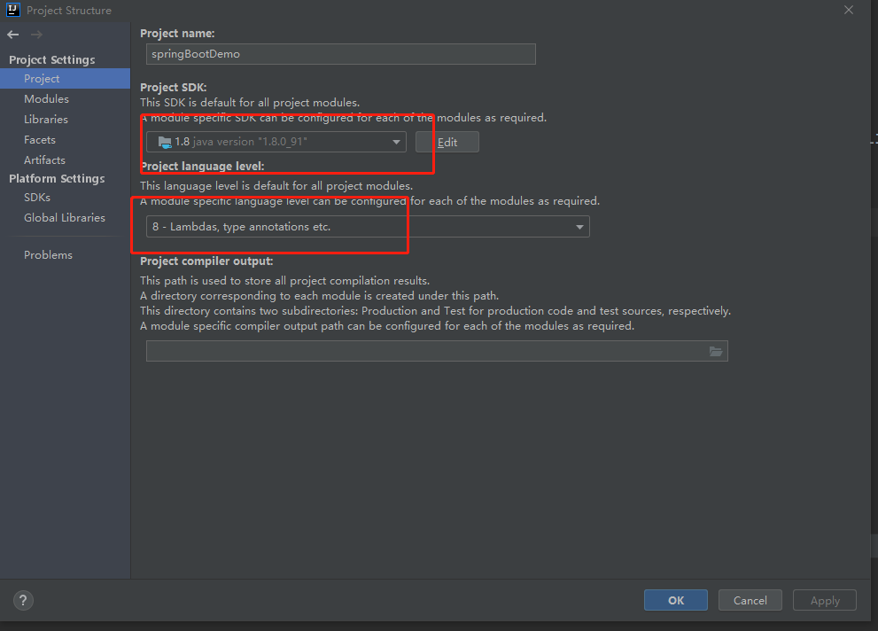Click the Cancel button
The image size is (878, 631).
click(x=750, y=600)
